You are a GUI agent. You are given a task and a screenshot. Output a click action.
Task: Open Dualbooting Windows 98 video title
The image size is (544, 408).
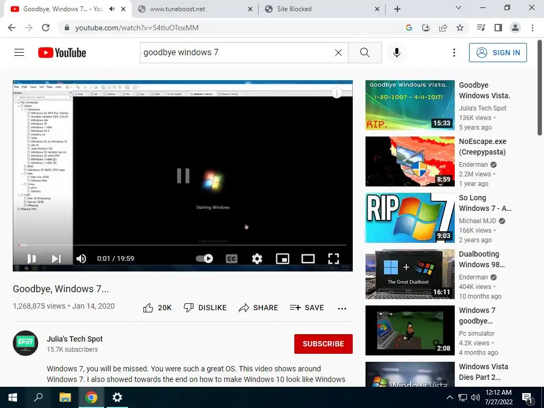click(x=482, y=259)
